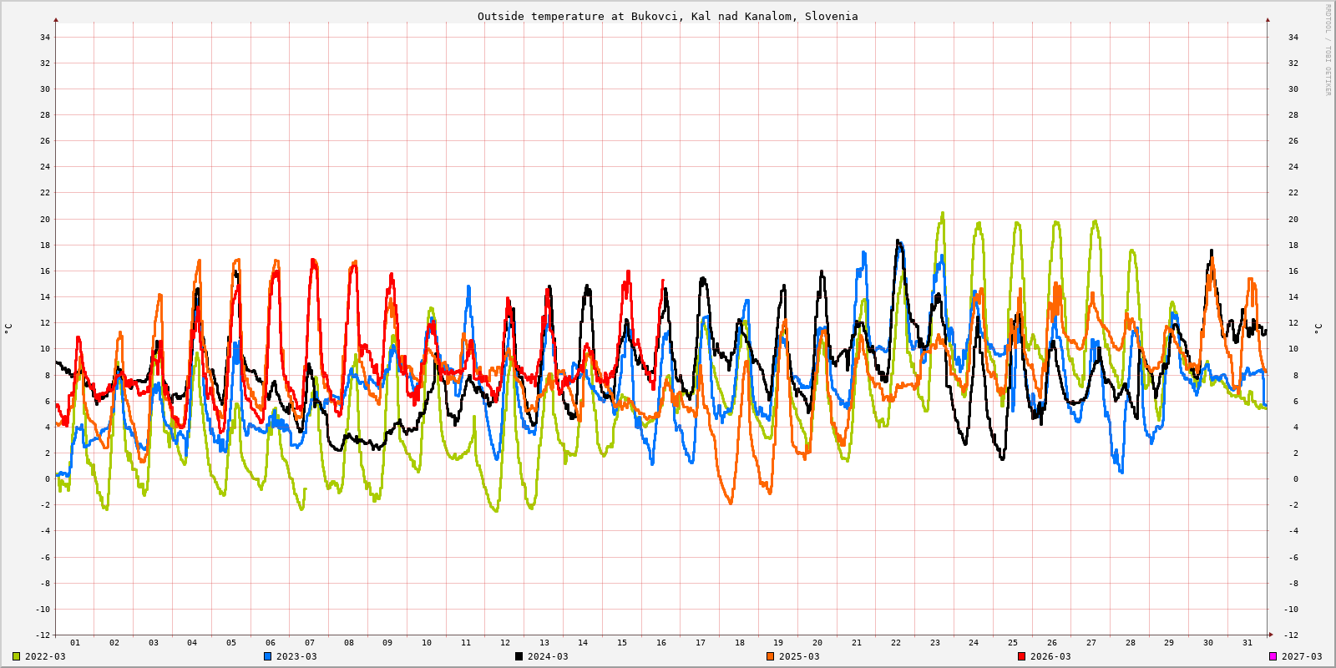Viewport: 1336px width, 668px height.
Task: Click the red 2026-03 legend swatch
Action: [1022, 656]
